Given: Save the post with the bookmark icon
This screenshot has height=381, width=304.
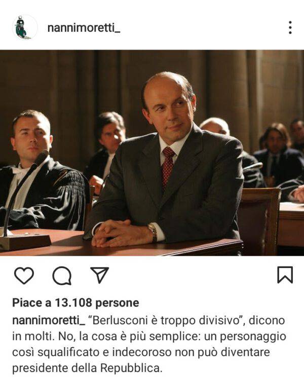Looking at the screenshot, I should (285, 275).
